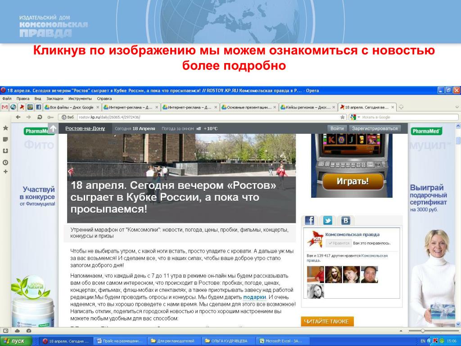Close the 'Кейсы регионов' tab
This screenshot has width=461, height=346.
(334, 107)
